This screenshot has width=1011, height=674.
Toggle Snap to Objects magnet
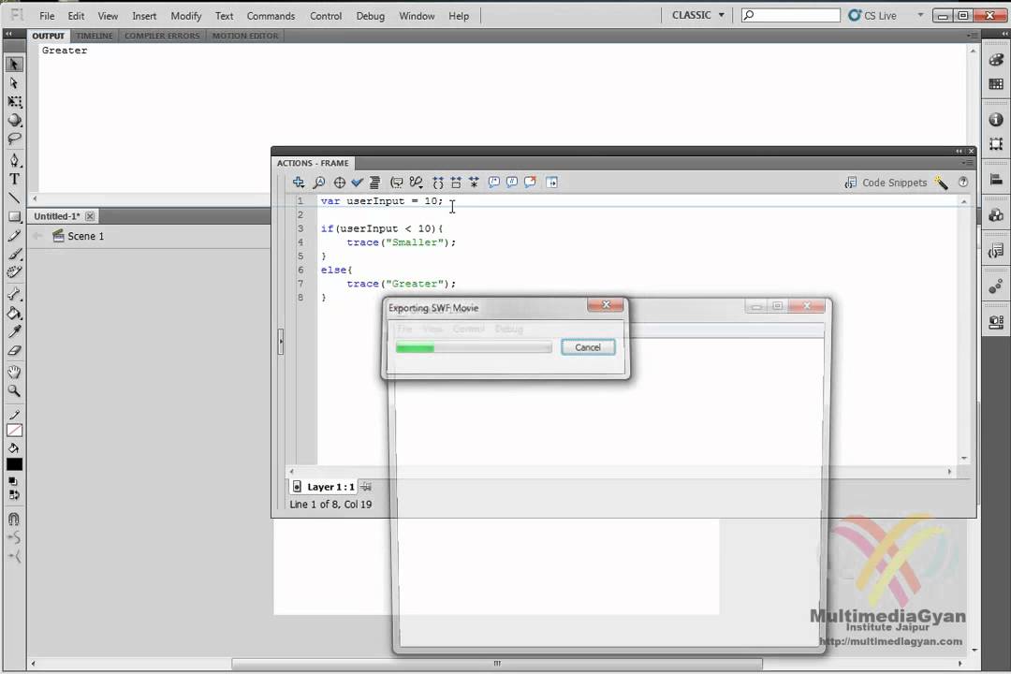click(x=14, y=520)
